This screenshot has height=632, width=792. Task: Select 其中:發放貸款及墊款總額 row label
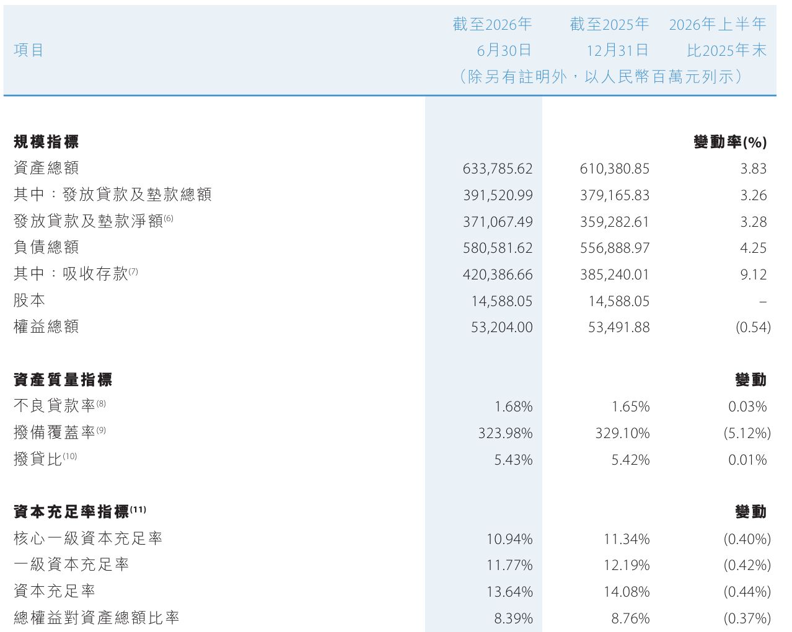tap(113, 195)
